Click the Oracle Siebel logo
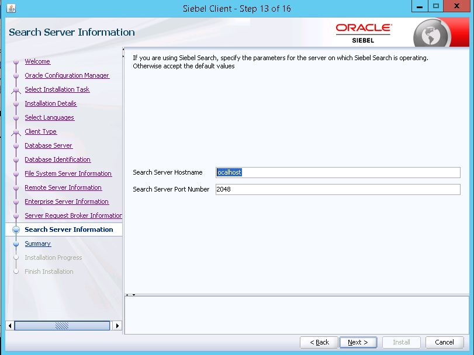The width and height of the screenshot is (474, 355). click(x=364, y=33)
